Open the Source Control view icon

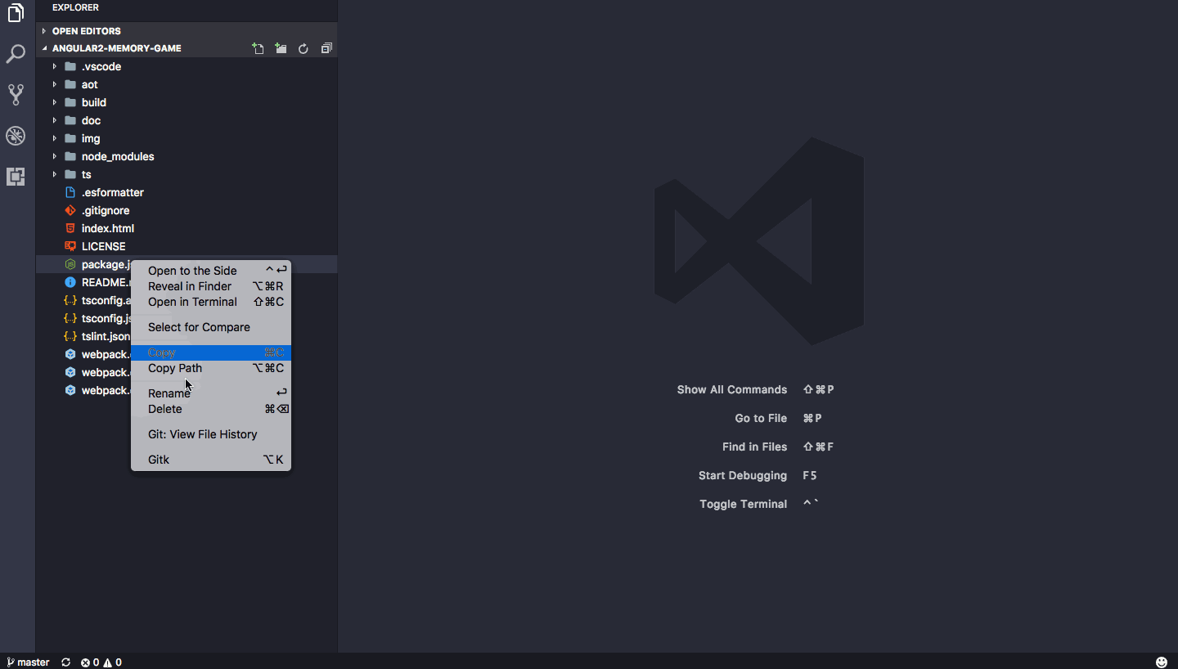click(16, 95)
